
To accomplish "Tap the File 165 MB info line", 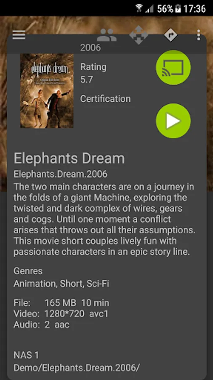I will 61,303.
